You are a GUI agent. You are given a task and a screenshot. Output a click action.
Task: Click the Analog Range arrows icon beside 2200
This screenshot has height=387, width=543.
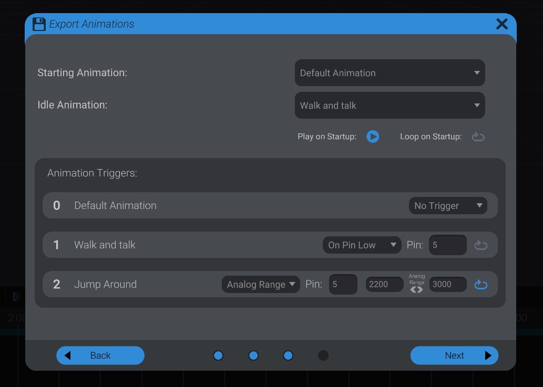pyautogui.click(x=416, y=288)
